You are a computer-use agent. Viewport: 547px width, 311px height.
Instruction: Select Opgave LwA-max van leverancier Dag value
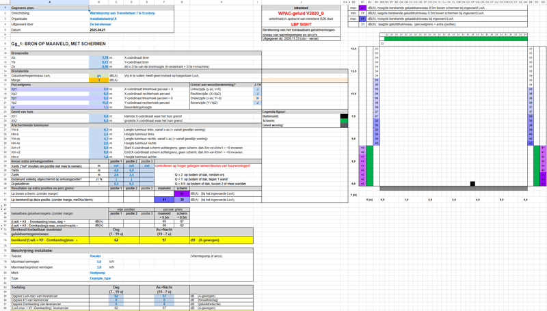click(x=116, y=297)
